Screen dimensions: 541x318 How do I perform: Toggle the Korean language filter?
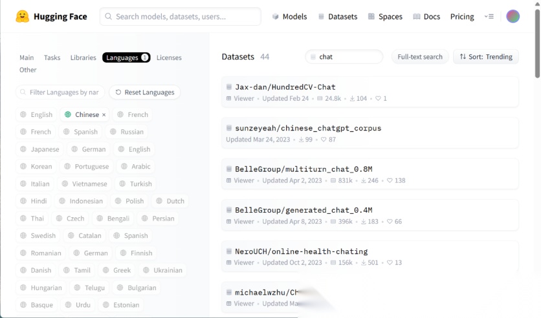36,166
